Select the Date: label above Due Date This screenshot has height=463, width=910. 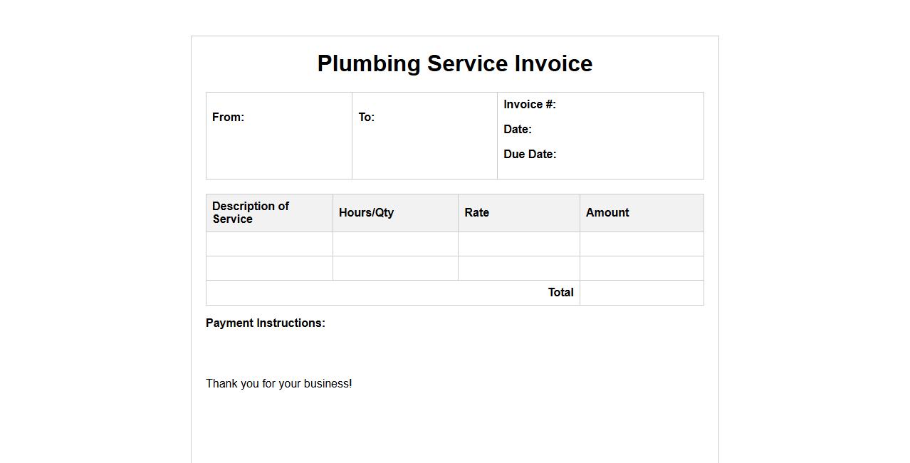[518, 130]
